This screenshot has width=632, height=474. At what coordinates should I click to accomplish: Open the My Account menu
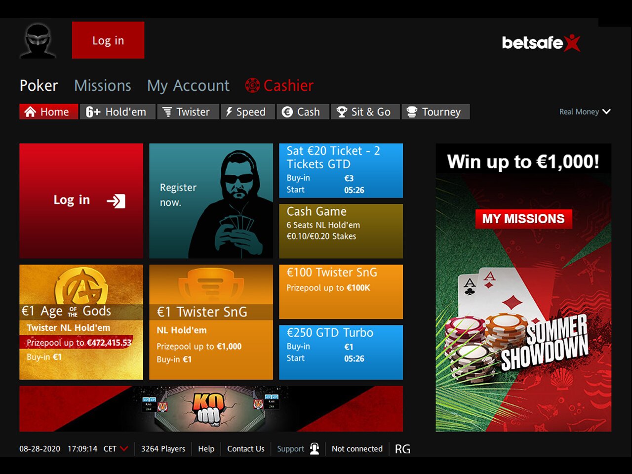[x=188, y=85]
